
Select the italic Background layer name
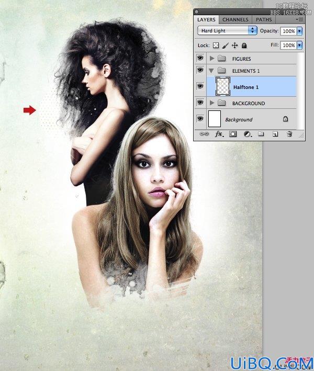[239, 120]
